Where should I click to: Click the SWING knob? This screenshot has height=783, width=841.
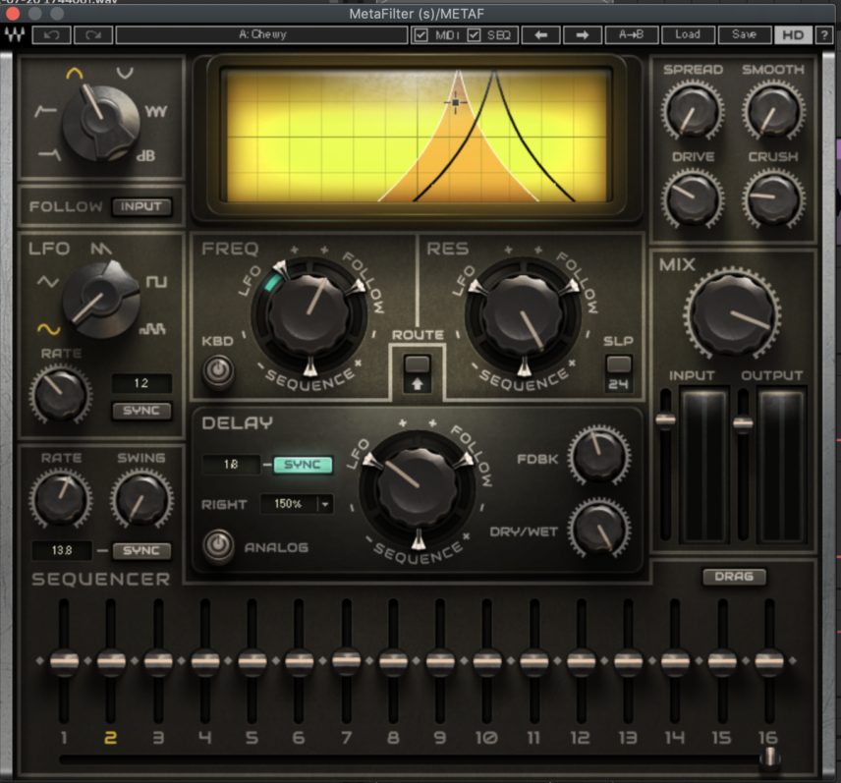pos(141,499)
